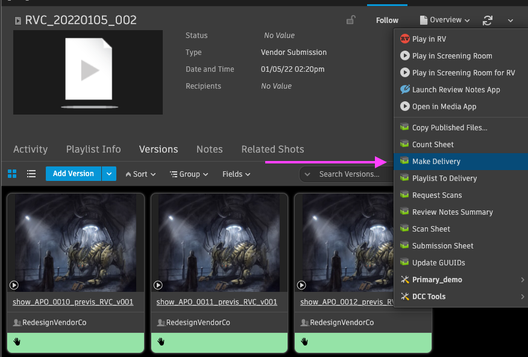The height and width of the screenshot is (357, 528).
Task: Click the green box icon for Copy Published Files
Action: pos(404,127)
